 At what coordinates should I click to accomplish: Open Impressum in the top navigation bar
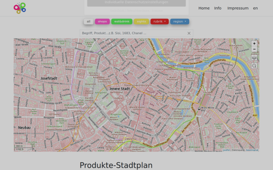coord(238,8)
